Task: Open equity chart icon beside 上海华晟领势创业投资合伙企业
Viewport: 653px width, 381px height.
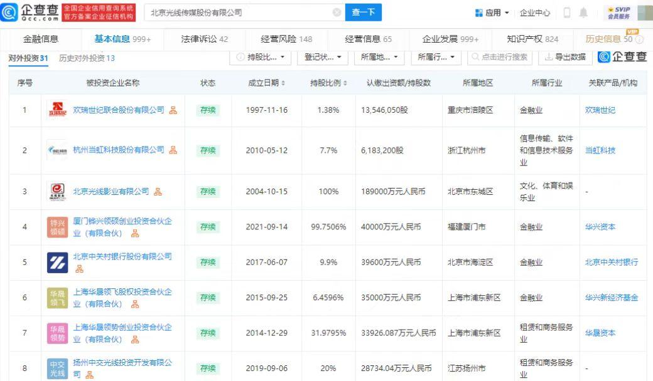Action: coord(135,340)
